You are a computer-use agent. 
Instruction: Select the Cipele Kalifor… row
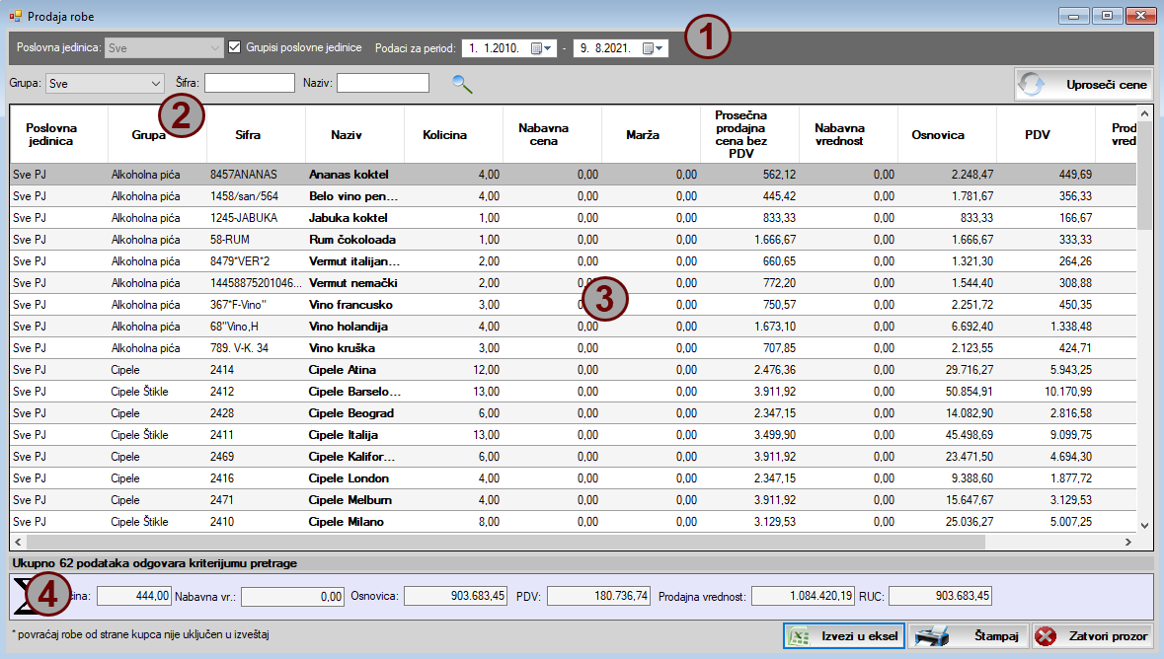[573, 457]
